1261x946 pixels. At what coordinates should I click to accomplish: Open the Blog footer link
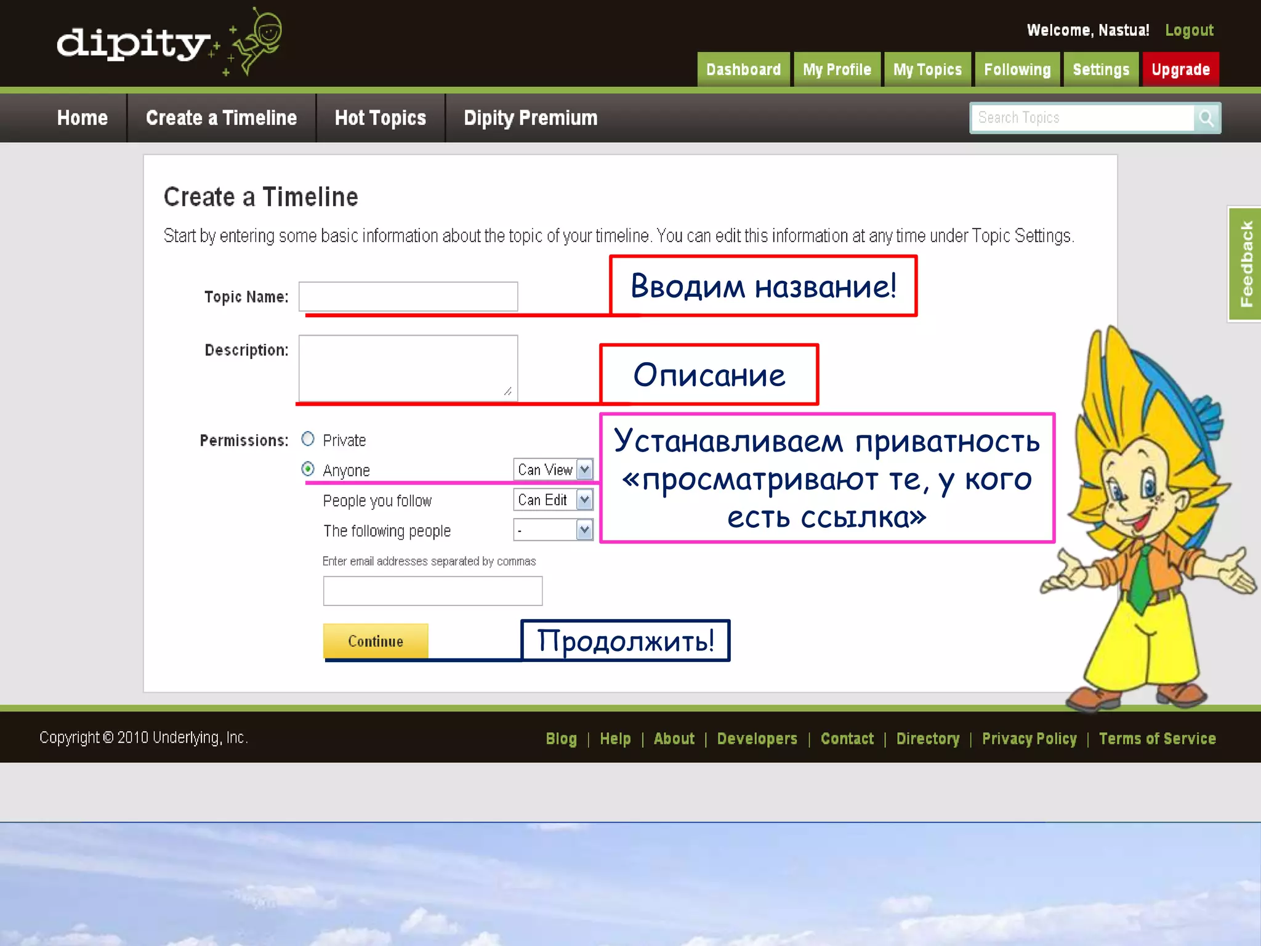tap(562, 738)
